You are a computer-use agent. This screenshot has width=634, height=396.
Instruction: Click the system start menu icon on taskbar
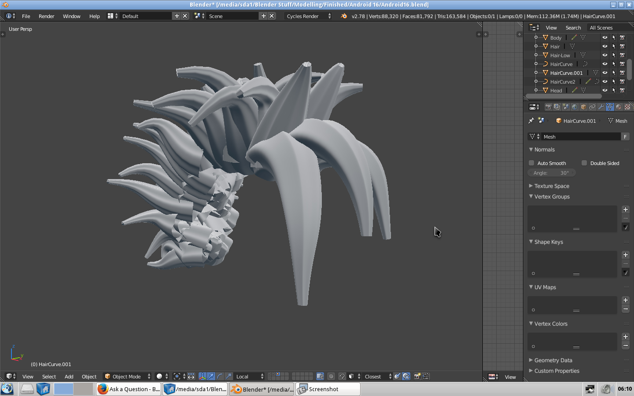pyautogui.click(x=7, y=389)
